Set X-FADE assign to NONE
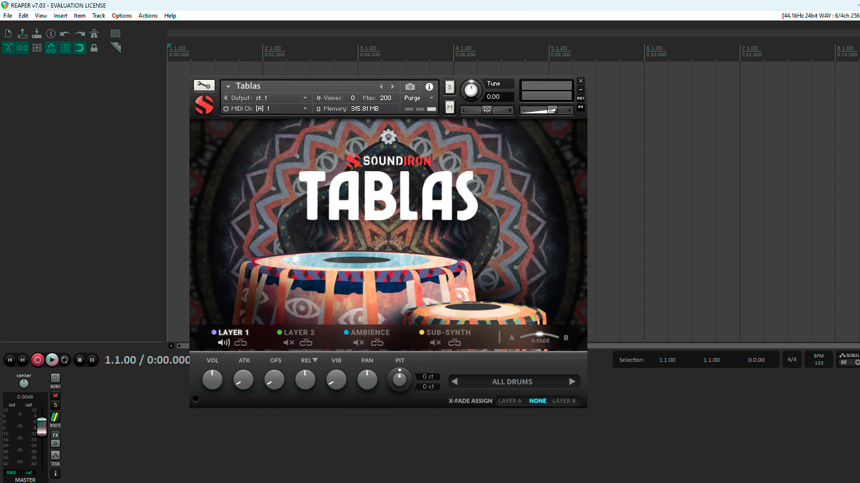Viewport: 860px width, 483px height. [x=538, y=401]
